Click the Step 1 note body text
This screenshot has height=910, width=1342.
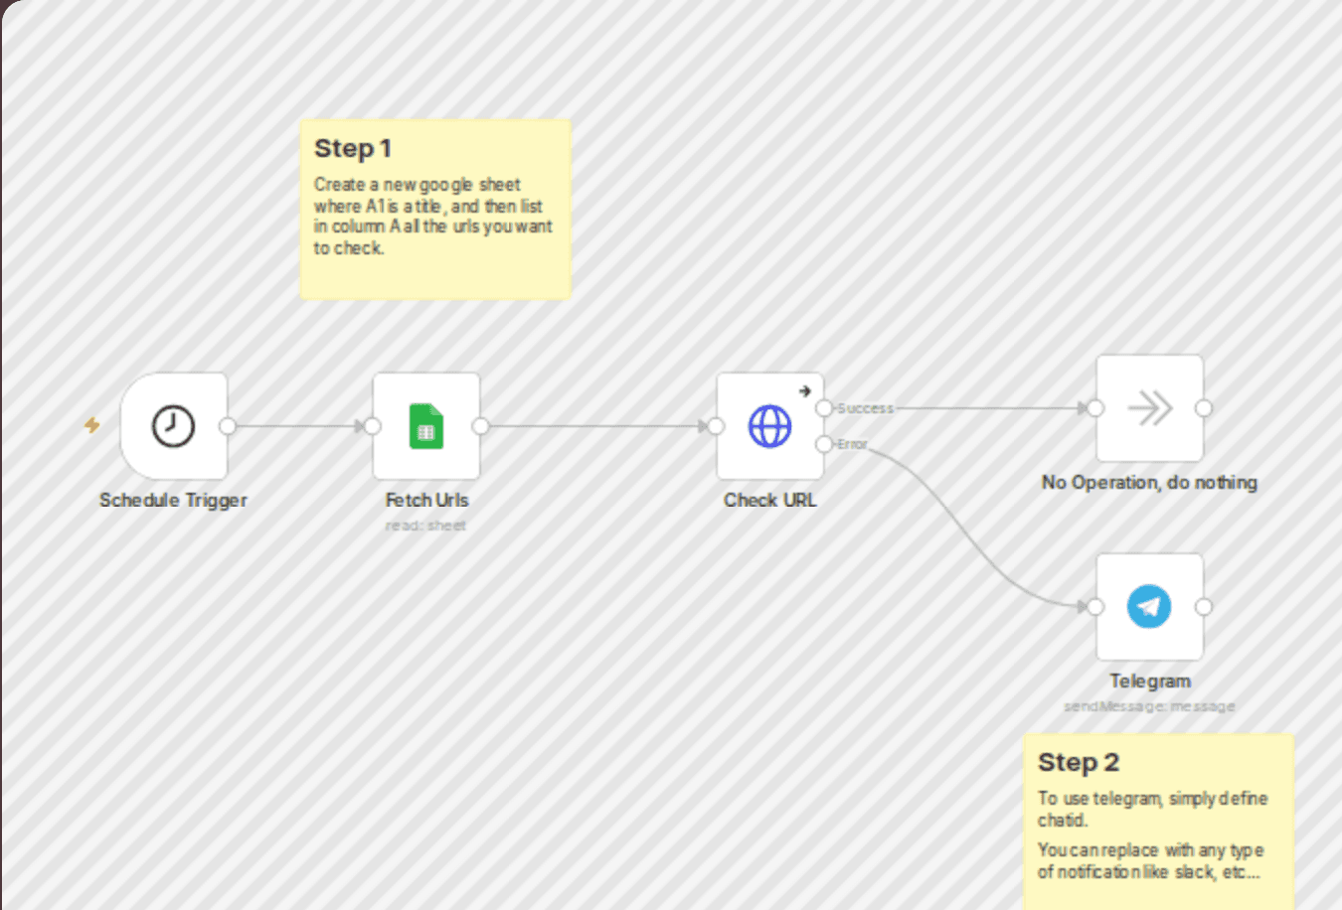[x=433, y=217]
